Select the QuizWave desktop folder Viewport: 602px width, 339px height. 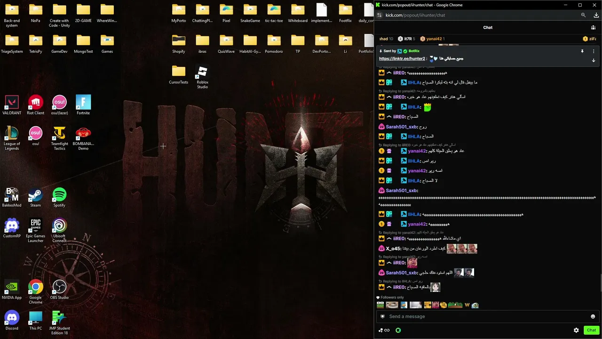pos(226,44)
